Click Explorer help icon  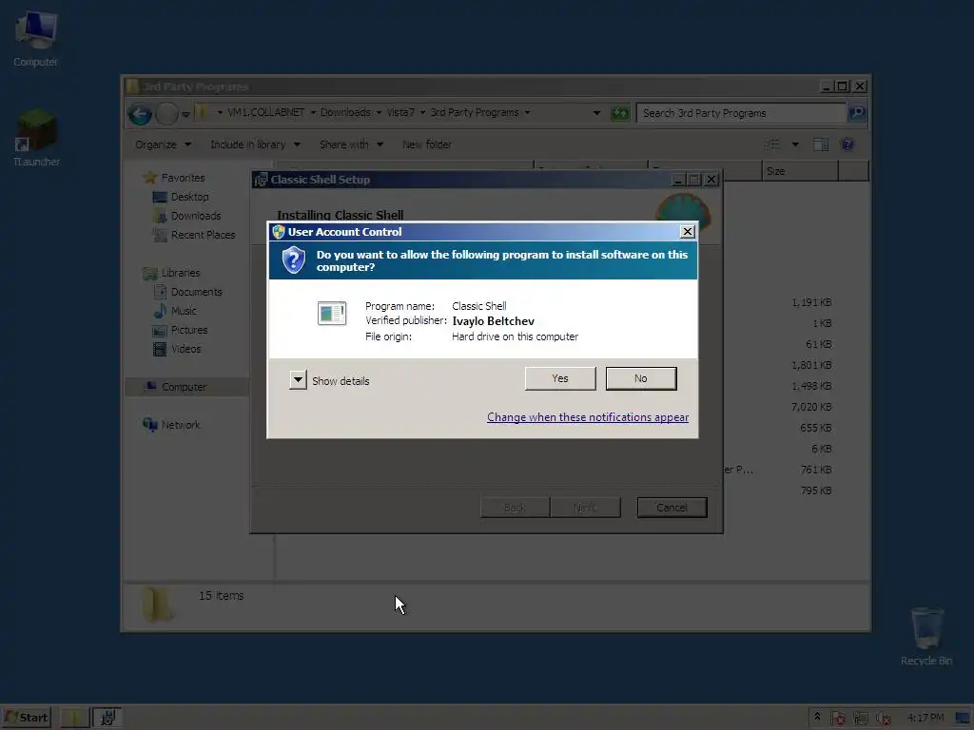pos(847,144)
